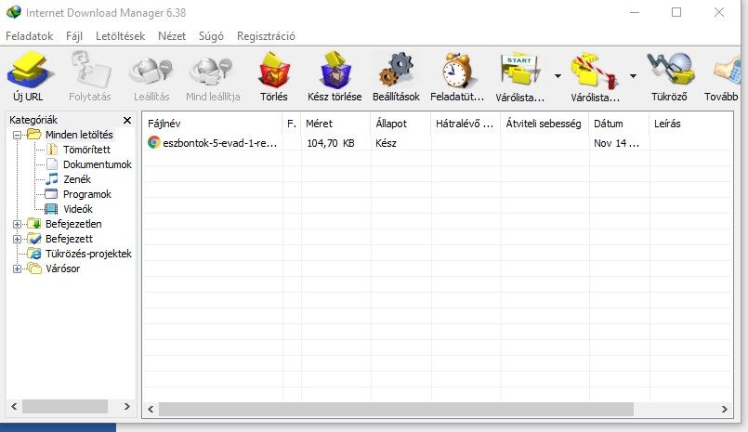Click the Kész törlése toolbar icon
The image size is (748, 432).
pos(335,71)
